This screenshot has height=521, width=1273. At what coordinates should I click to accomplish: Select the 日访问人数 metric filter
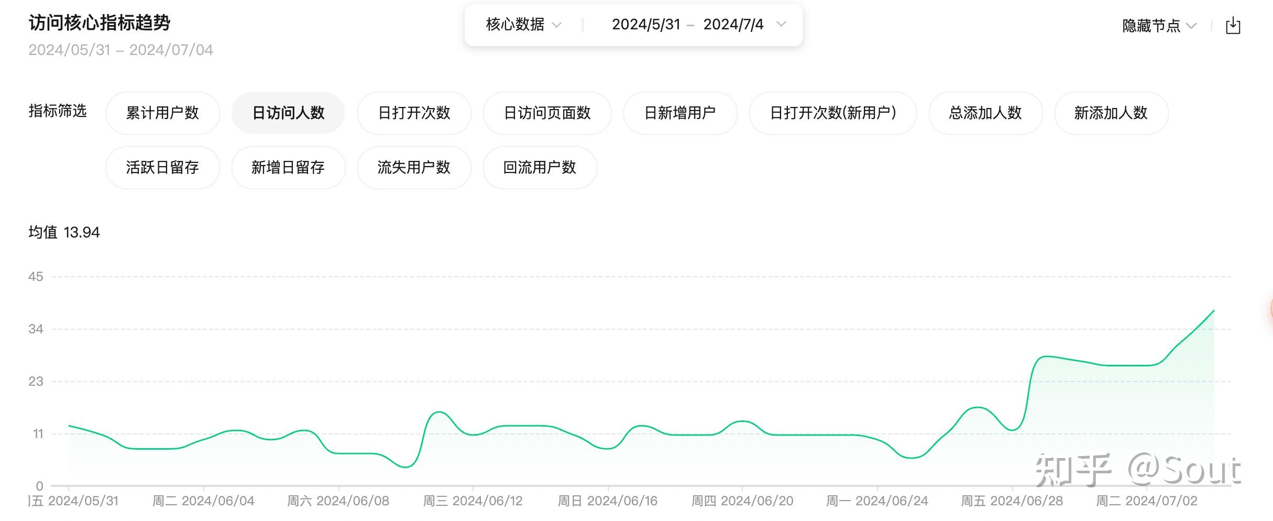point(288,113)
